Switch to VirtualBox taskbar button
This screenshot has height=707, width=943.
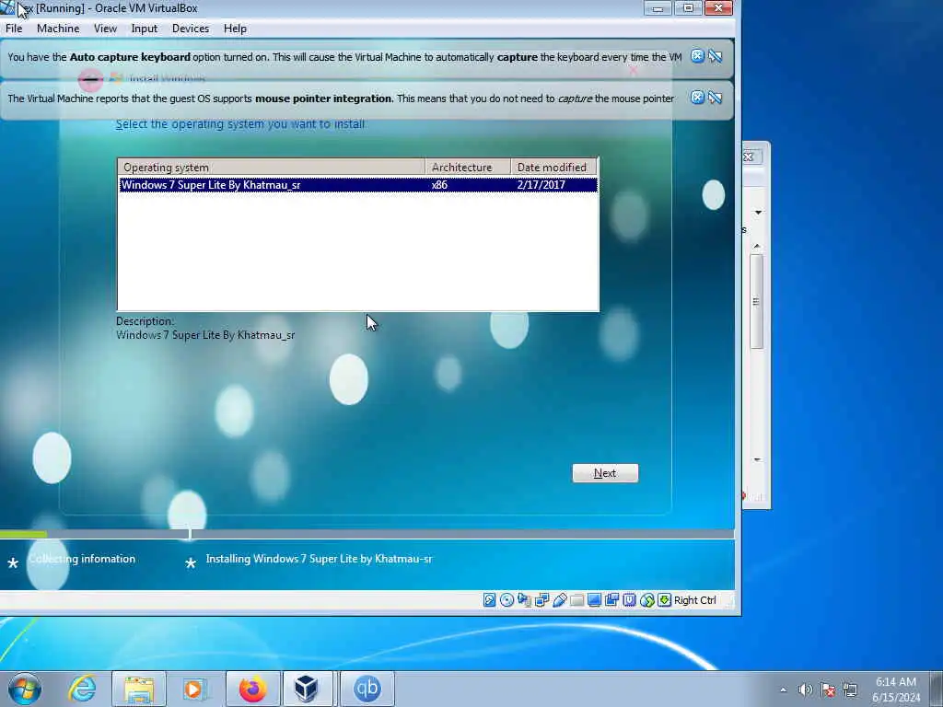(x=307, y=689)
